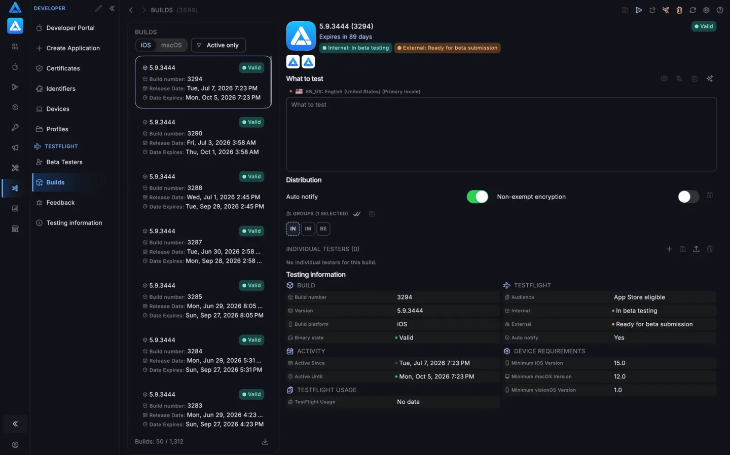This screenshot has width=730, height=455.
Task: Select build number 3285 in builds list
Action: pyautogui.click(x=203, y=300)
